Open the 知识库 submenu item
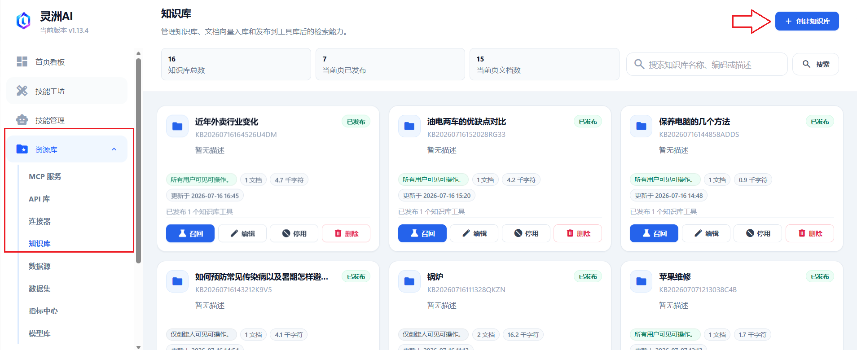Screen dimensions: 857x350 pos(40,244)
